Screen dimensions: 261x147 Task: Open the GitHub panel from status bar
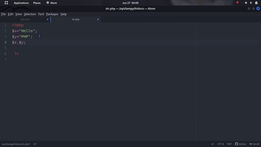241,144
